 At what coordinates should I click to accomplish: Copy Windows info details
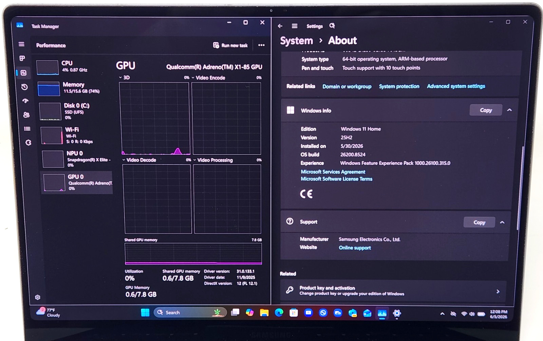pos(486,110)
